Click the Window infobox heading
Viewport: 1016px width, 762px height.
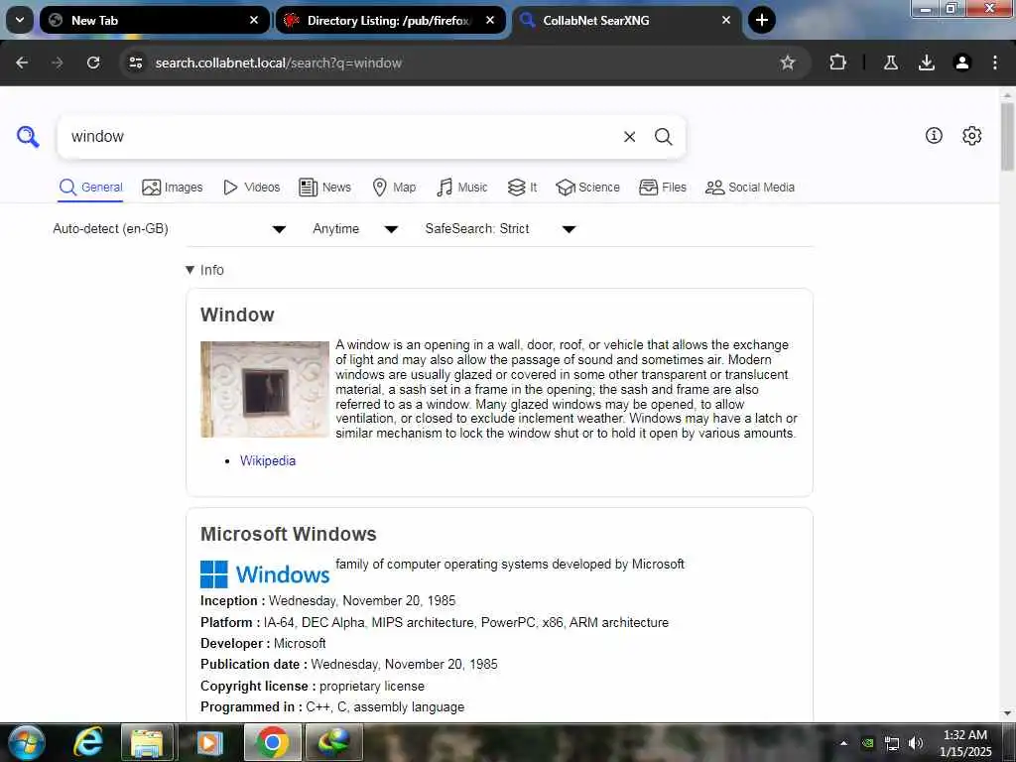point(237,315)
